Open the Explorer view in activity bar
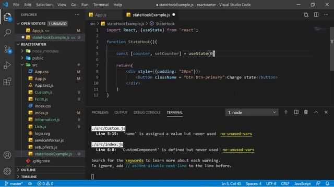Viewport: 334px width, 187px height. point(7,17)
